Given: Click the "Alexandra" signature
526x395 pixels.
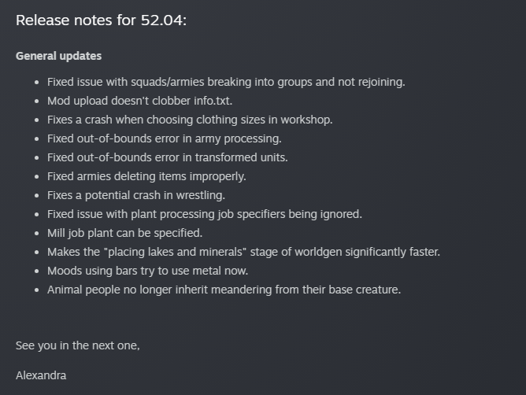Looking at the screenshot, I should click(x=41, y=375).
